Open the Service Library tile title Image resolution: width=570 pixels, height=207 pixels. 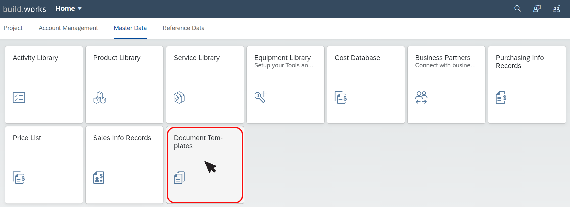(197, 58)
